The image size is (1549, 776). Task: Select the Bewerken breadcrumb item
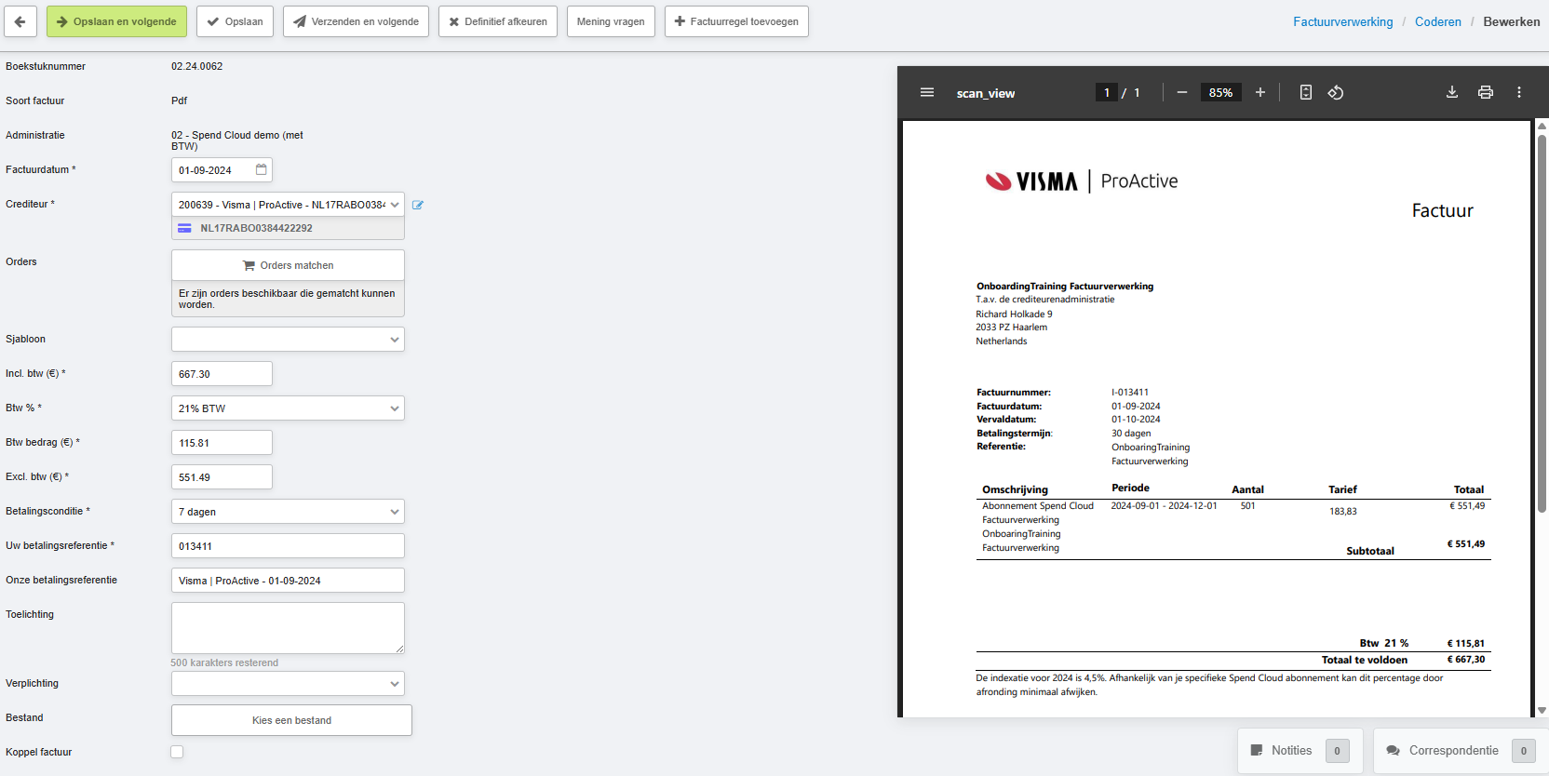(1511, 21)
